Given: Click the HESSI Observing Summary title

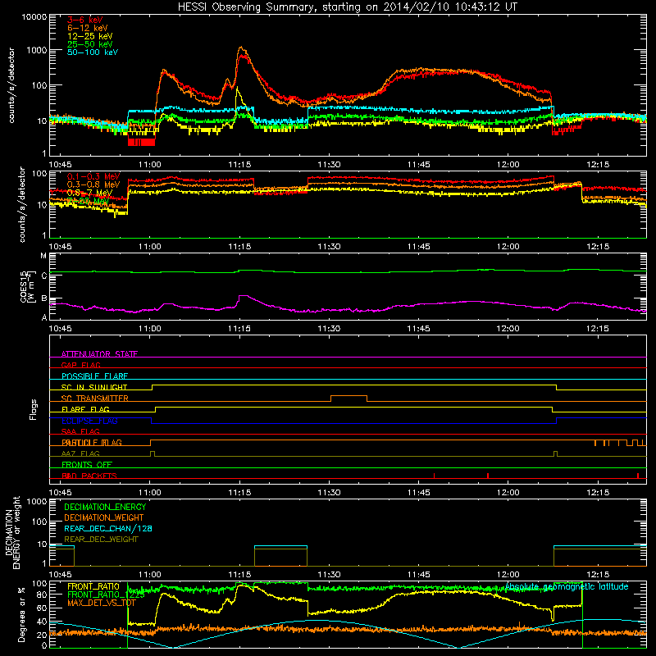Looking at the screenshot, I should pos(348,7).
